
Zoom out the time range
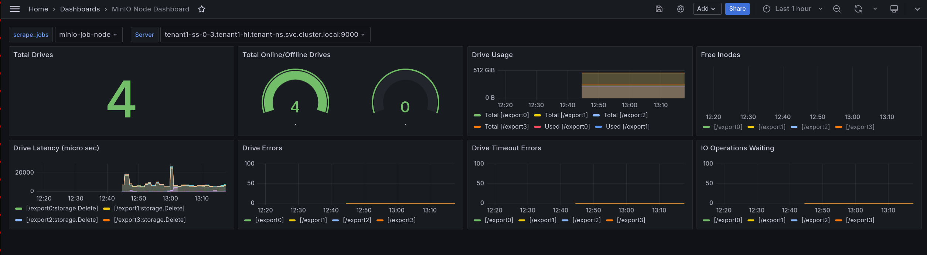point(837,9)
